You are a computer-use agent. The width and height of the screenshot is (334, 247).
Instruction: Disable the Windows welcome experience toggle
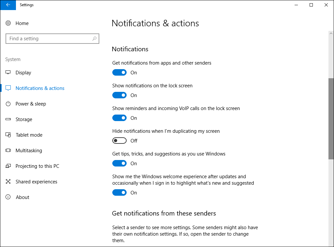coord(119,193)
